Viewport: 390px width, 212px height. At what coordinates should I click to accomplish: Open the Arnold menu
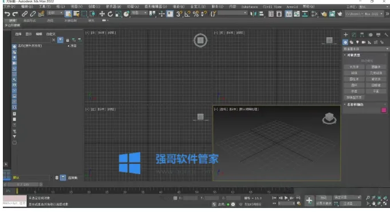click(x=292, y=7)
